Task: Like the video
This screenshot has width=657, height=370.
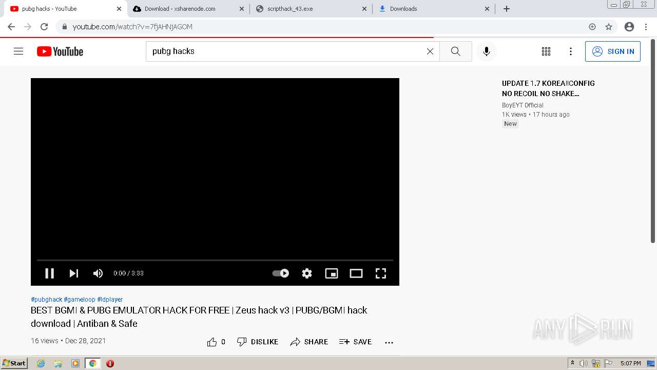Action: point(216,342)
